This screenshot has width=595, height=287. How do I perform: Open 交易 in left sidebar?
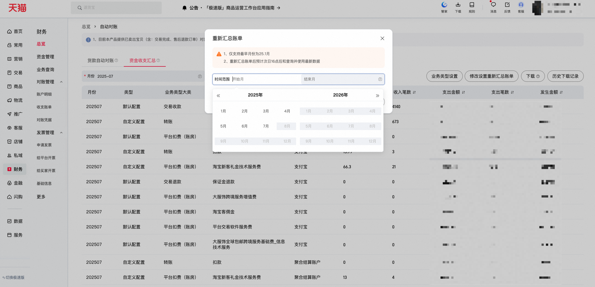(x=15, y=73)
